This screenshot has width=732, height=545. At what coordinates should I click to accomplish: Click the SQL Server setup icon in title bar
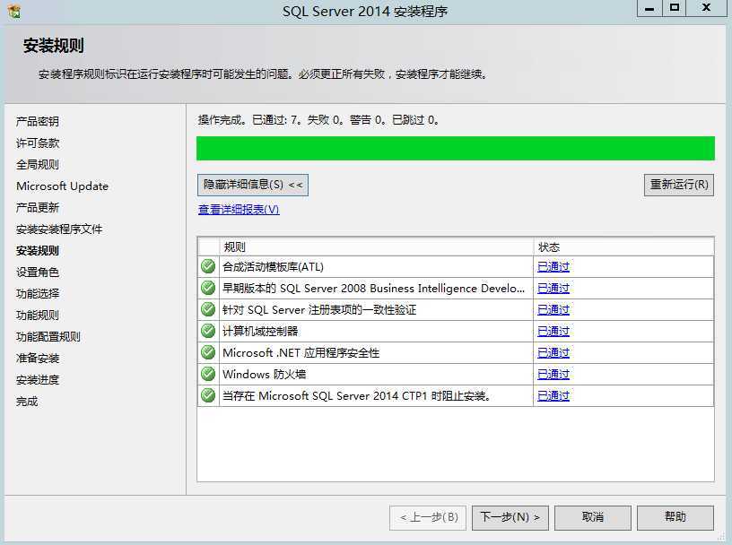[14, 11]
